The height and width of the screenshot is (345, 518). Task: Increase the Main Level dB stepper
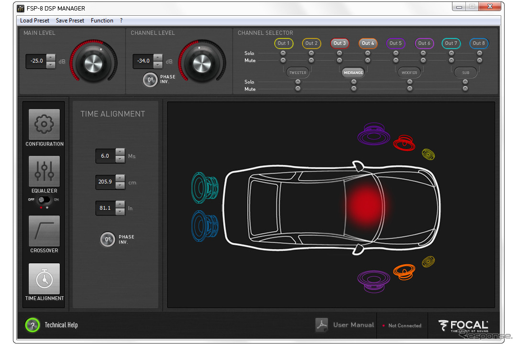(x=51, y=58)
